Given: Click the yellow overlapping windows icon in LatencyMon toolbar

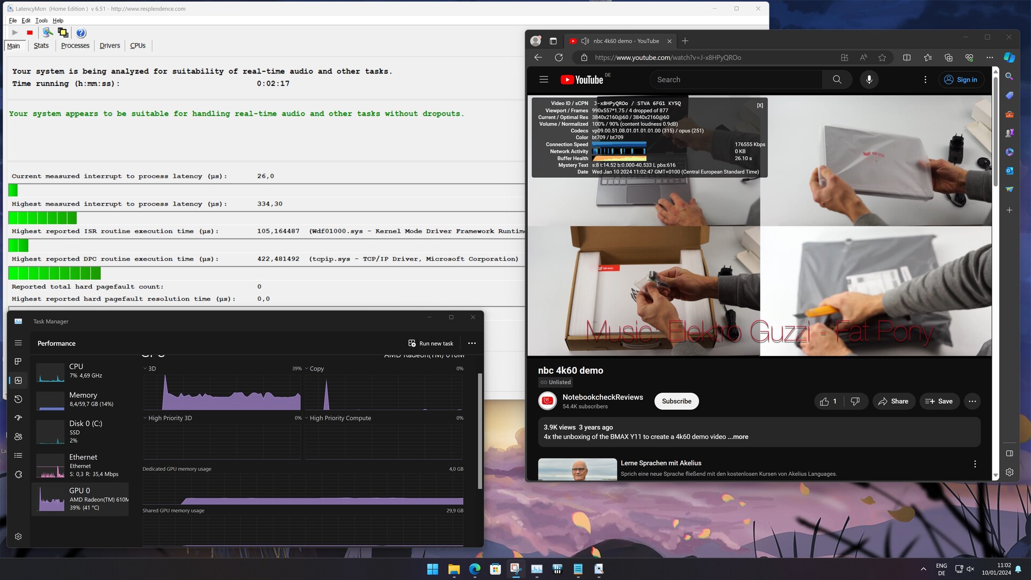Looking at the screenshot, I should [x=63, y=33].
